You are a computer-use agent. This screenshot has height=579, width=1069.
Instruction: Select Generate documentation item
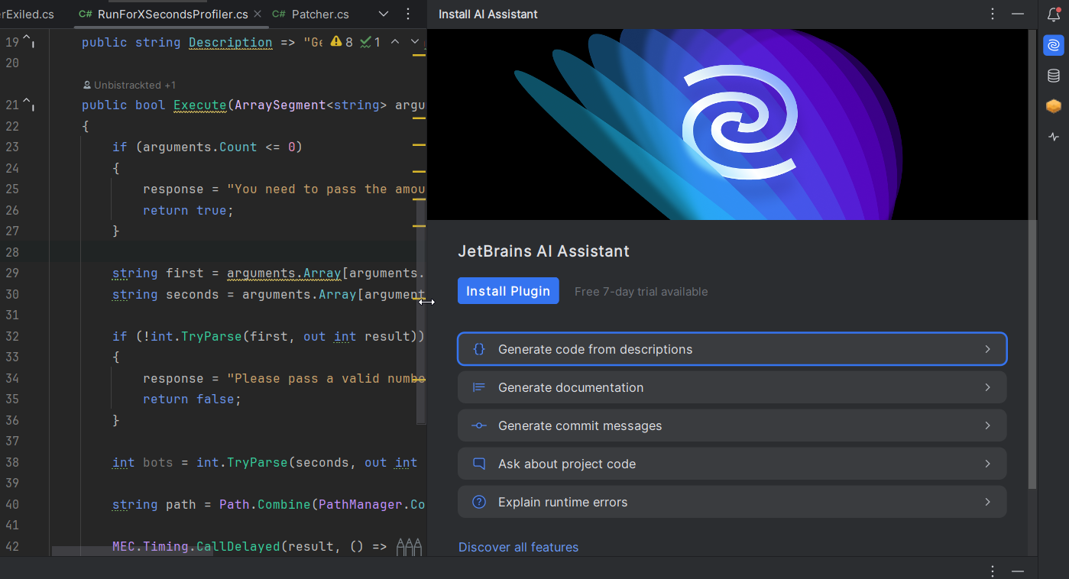732,387
